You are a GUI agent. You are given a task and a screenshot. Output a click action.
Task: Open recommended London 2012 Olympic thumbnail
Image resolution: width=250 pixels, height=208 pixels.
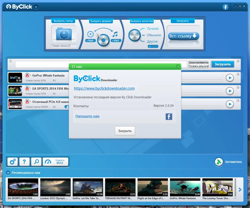[x=55, y=187]
